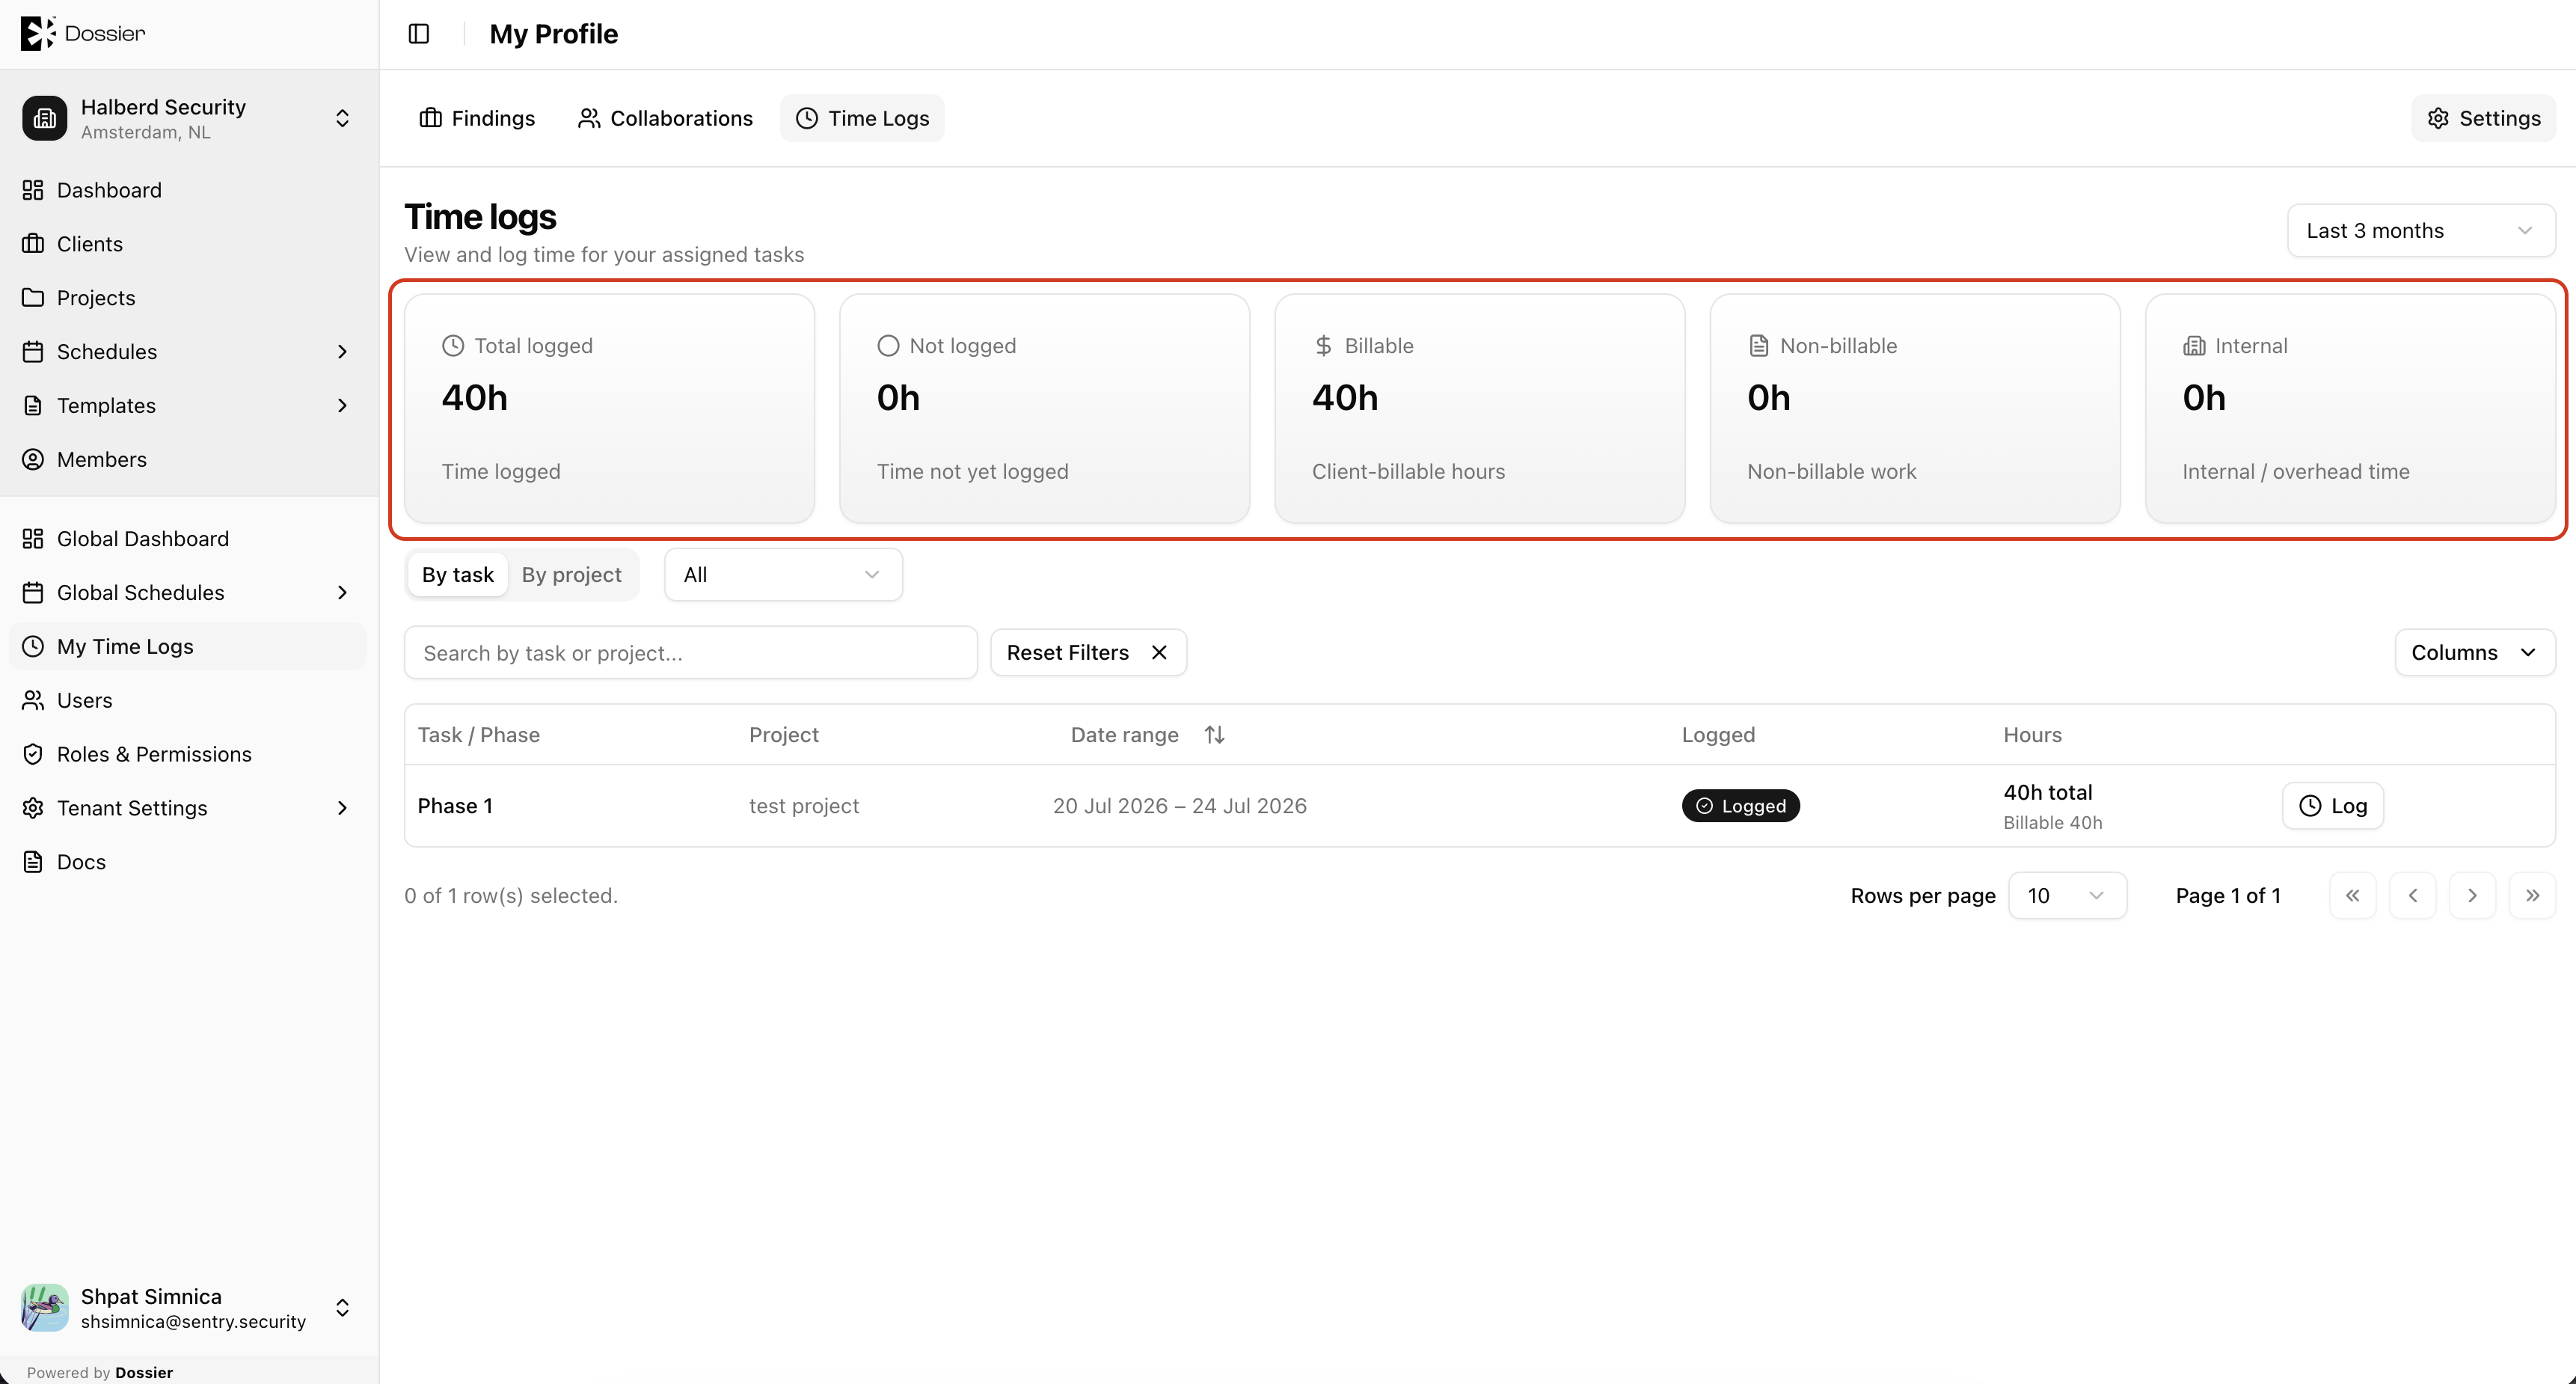Go to the next page
The image size is (2576, 1384).
[2472, 896]
